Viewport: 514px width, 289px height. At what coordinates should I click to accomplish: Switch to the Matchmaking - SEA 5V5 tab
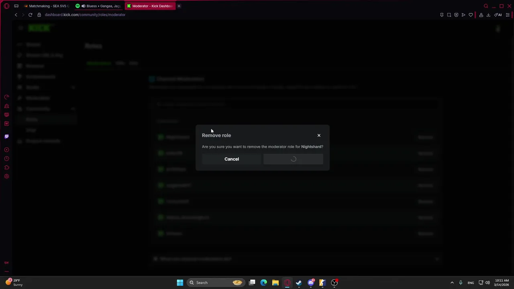point(47,6)
